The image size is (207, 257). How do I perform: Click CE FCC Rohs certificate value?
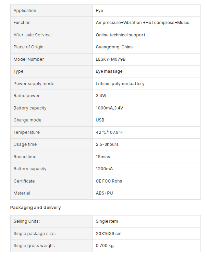(109, 181)
